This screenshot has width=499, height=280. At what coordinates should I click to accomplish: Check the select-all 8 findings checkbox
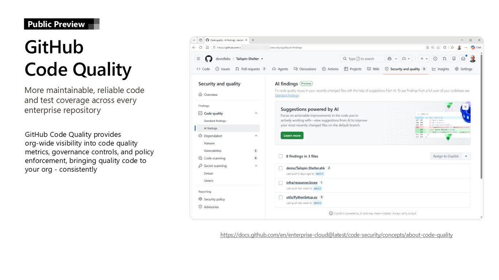coord(281,156)
